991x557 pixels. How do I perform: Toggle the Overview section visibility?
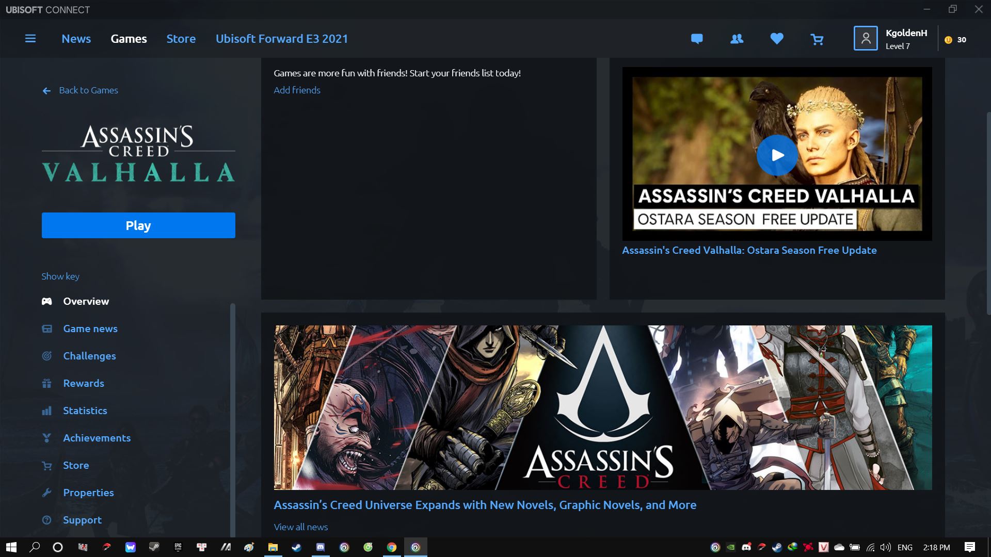[x=86, y=301]
